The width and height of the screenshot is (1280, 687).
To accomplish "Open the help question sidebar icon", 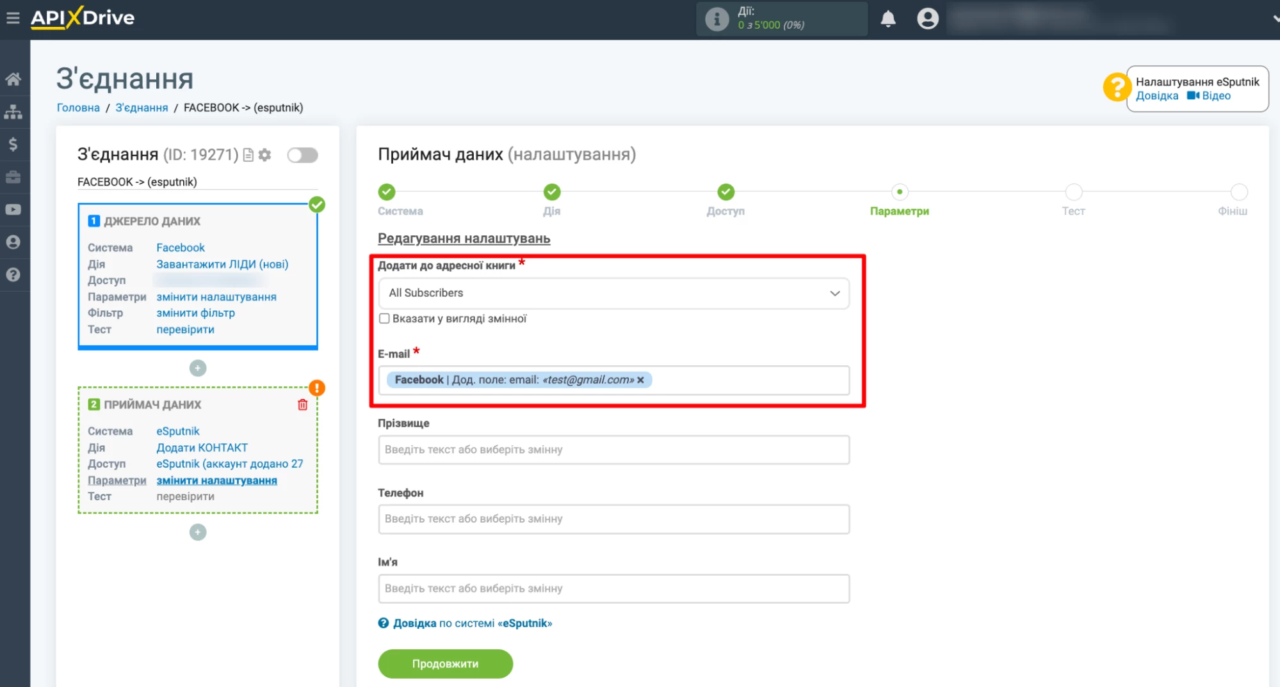I will [x=13, y=275].
